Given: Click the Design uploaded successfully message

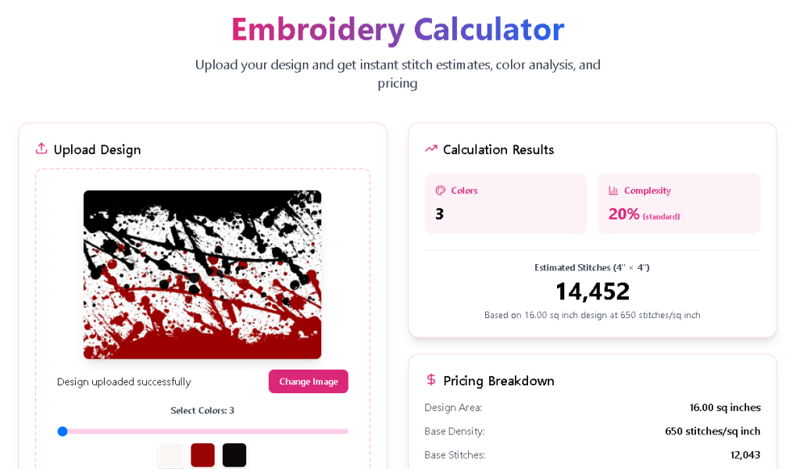Looking at the screenshot, I should 123,382.
